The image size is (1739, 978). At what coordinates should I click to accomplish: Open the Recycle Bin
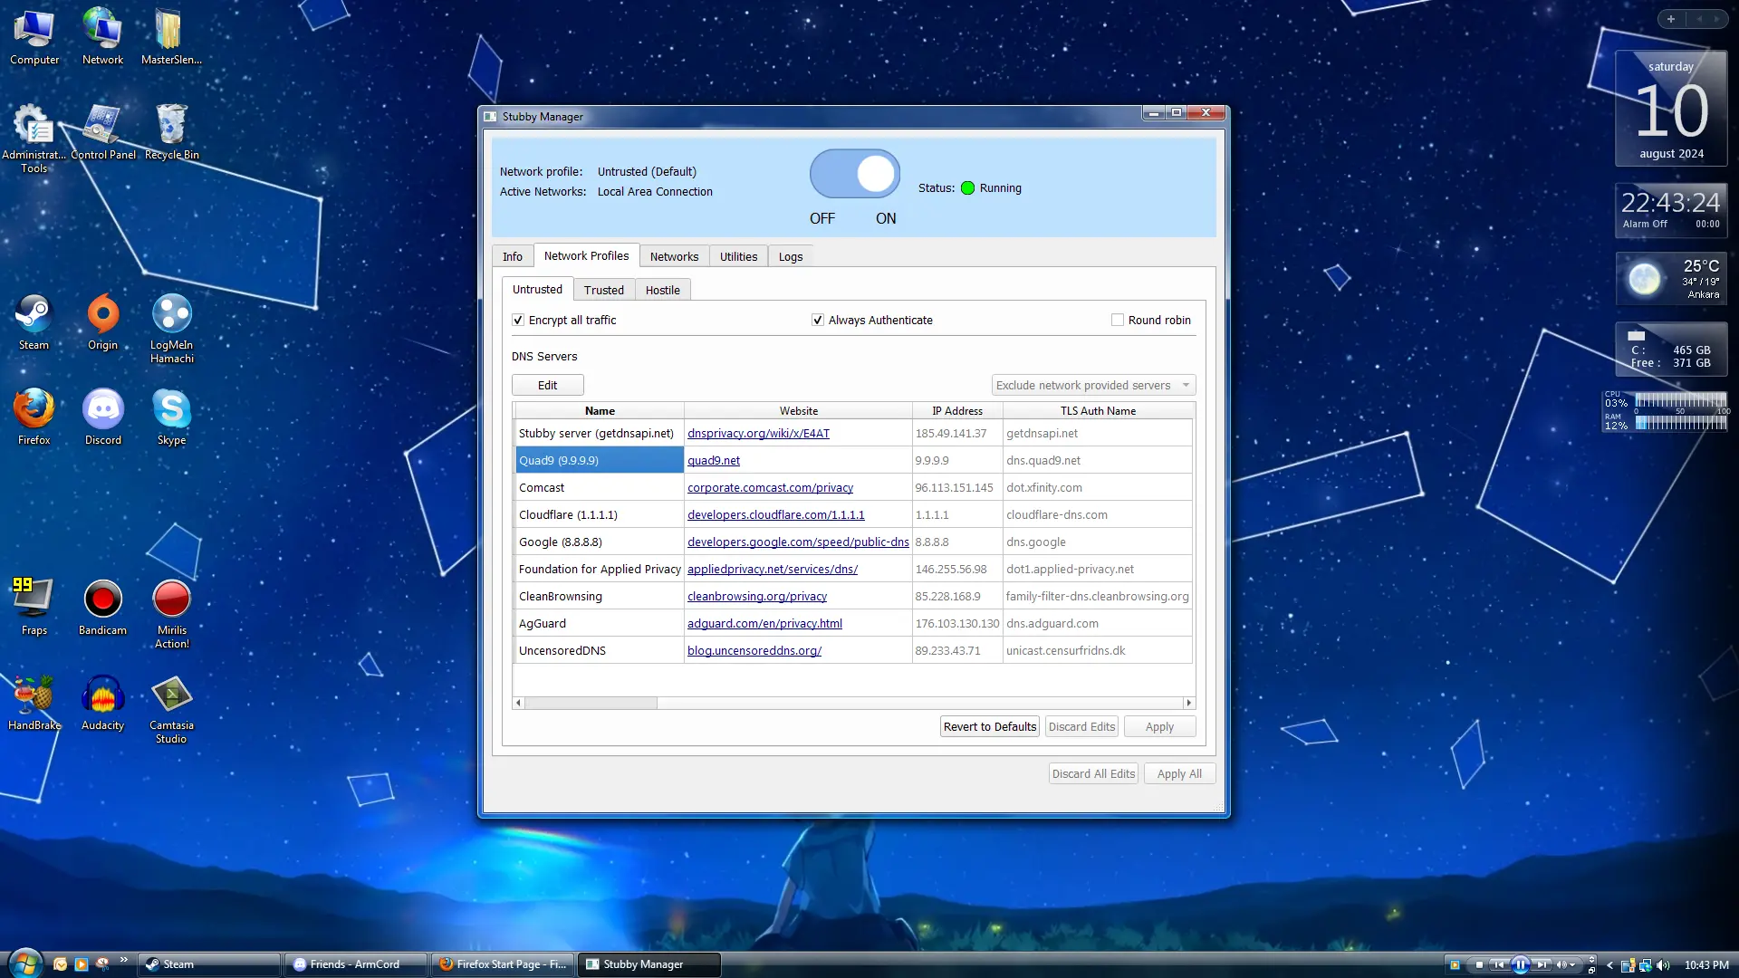pyautogui.click(x=171, y=132)
